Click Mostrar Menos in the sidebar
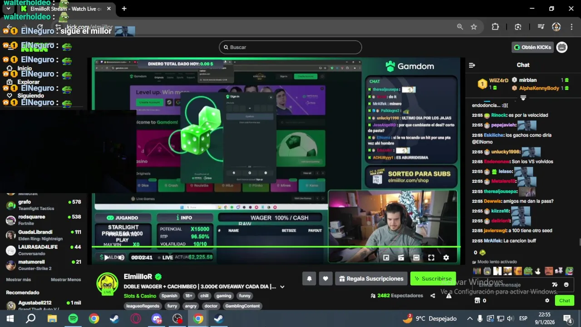The image size is (581, 327). 66,280
